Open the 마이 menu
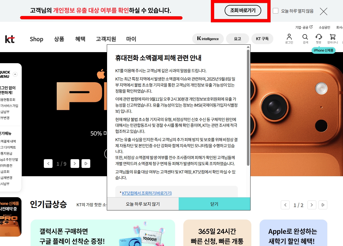The height and width of the screenshot is (246, 343). click(x=131, y=39)
